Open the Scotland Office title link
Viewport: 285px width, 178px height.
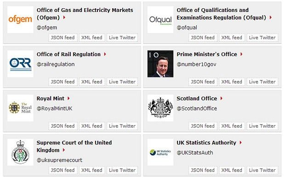(x=197, y=98)
